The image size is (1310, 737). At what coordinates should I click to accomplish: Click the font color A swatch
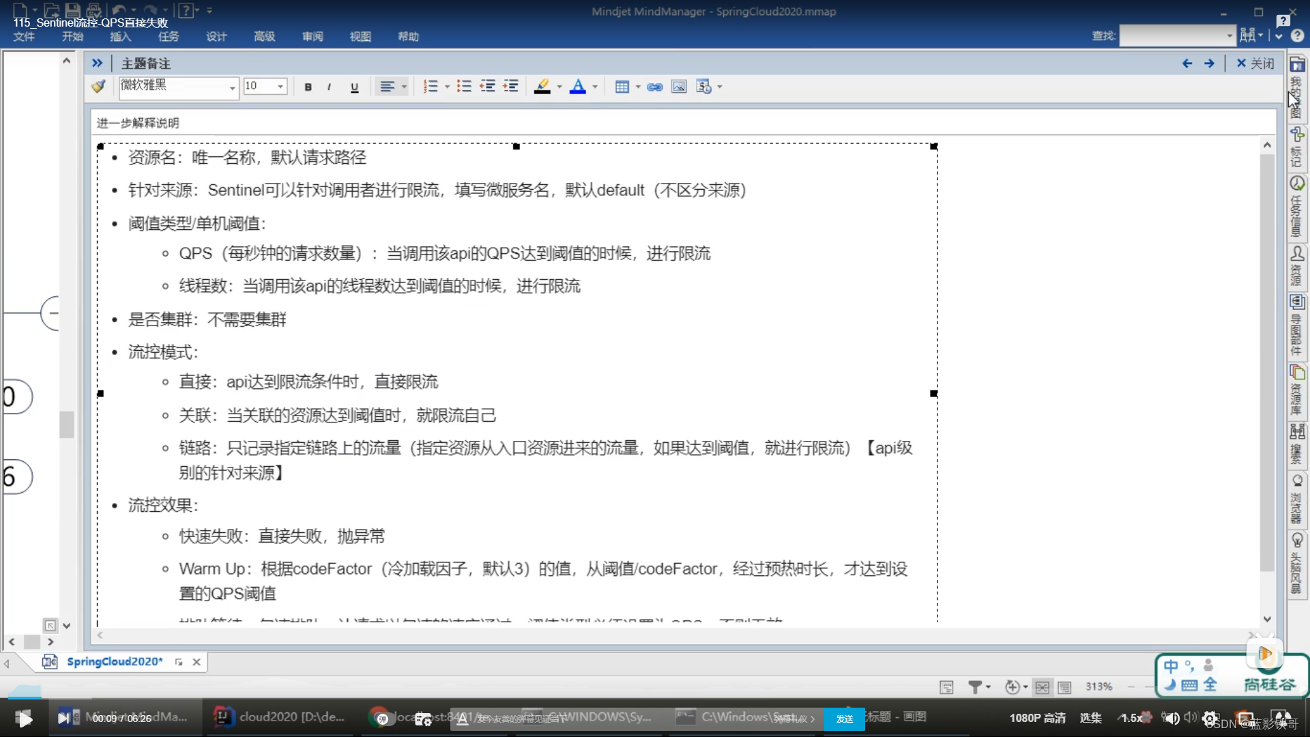577,87
